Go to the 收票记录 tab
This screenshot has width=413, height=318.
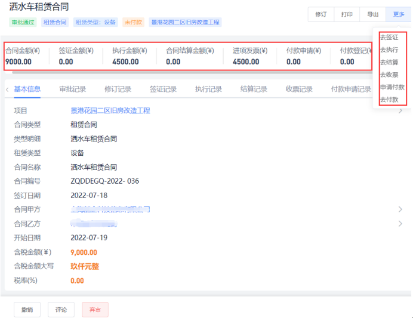point(299,89)
